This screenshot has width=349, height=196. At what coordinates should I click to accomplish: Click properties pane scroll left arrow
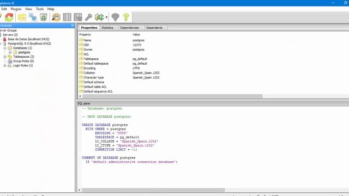(80, 96)
